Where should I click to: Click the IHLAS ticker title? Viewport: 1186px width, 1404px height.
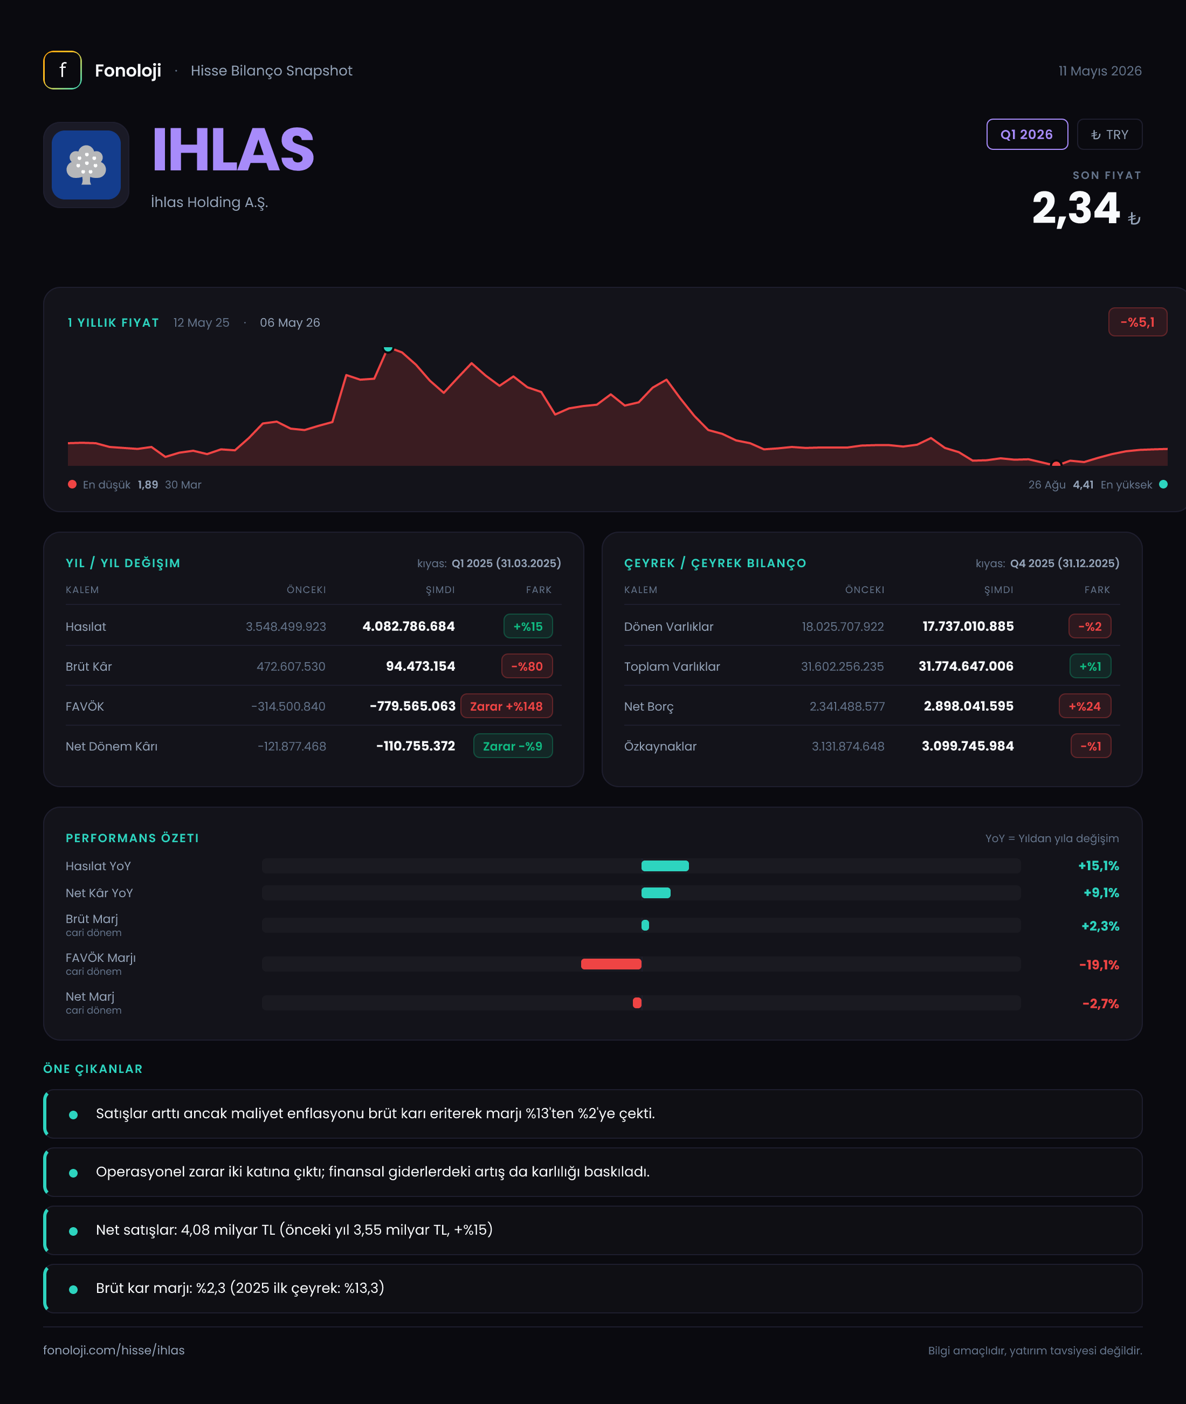point(233,149)
